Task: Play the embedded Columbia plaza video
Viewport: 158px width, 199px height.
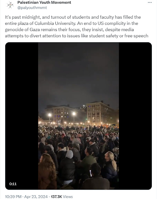Action: point(78,116)
